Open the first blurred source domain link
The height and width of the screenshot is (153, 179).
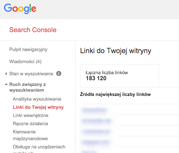click(94, 110)
